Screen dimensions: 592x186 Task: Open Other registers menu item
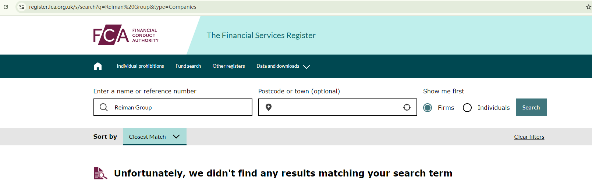pos(228,66)
